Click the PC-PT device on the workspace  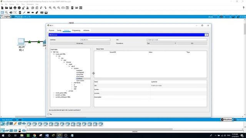(x=21, y=42)
